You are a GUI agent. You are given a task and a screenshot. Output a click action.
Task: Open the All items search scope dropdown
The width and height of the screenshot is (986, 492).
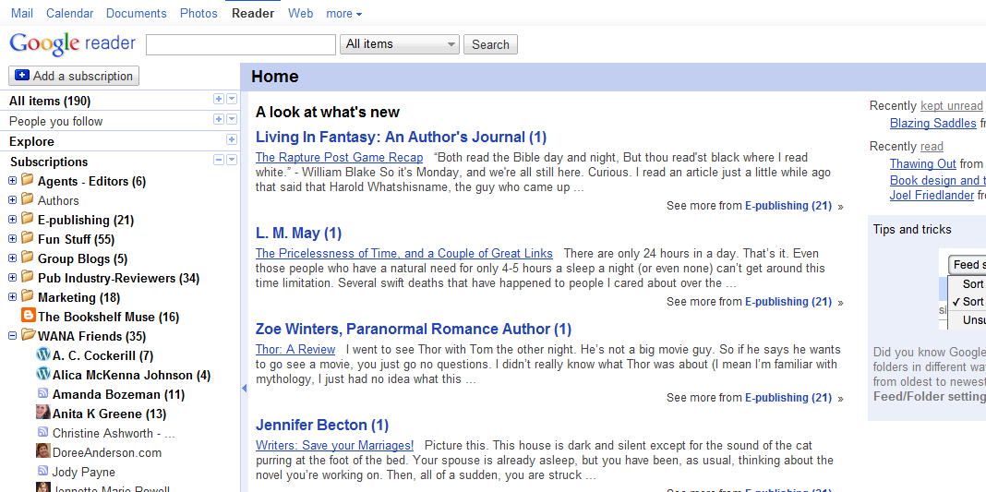400,44
